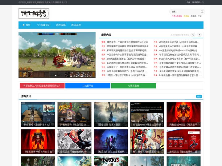
Task: Open the site logo image
Action: click(34, 14)
